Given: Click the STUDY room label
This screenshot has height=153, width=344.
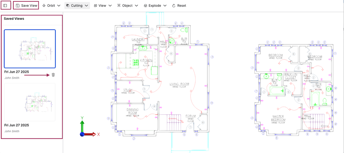Looking at the screenshot, I should pos(128,90).
